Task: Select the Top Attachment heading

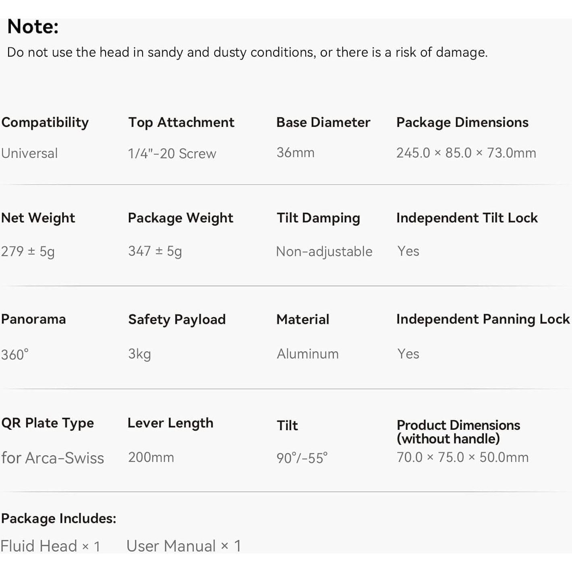Action: click(x=181, y=122)
